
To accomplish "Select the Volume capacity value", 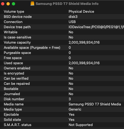I will (x=84, y=43).
